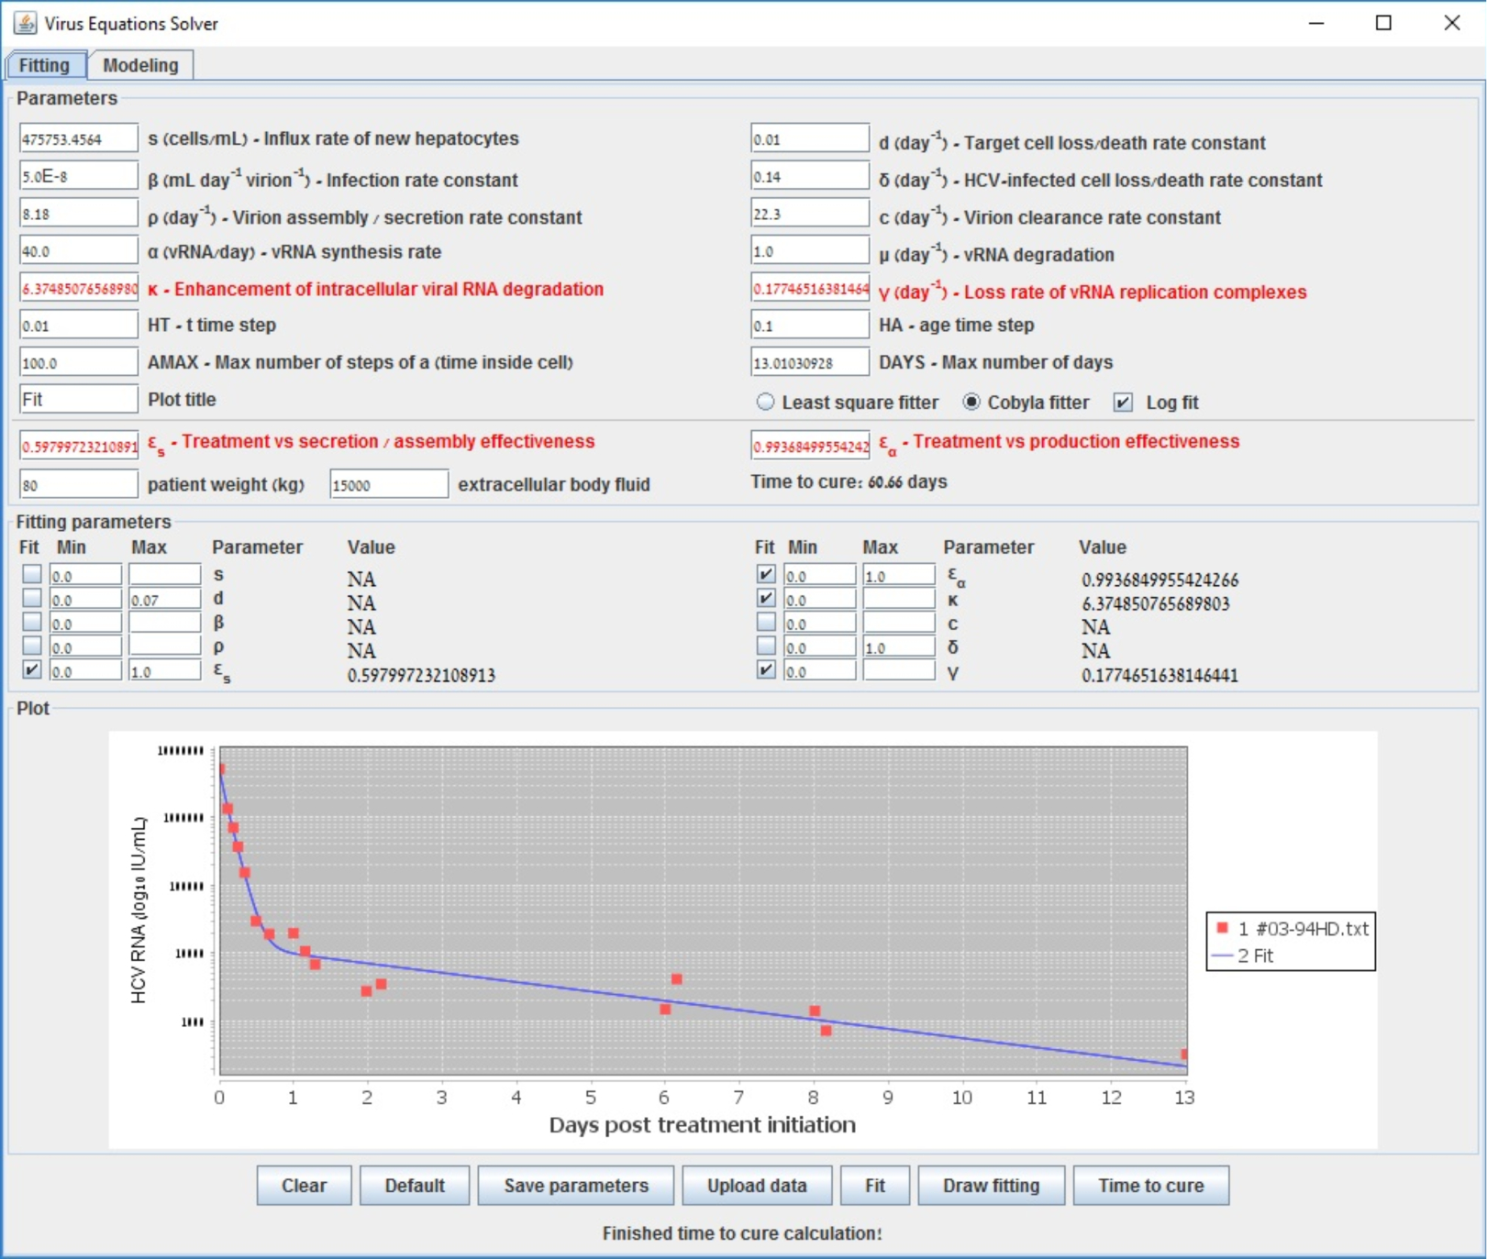Uncheck fitting for parameter κ
This screenshot has width=1487, height=1259.
pos(766,598)
